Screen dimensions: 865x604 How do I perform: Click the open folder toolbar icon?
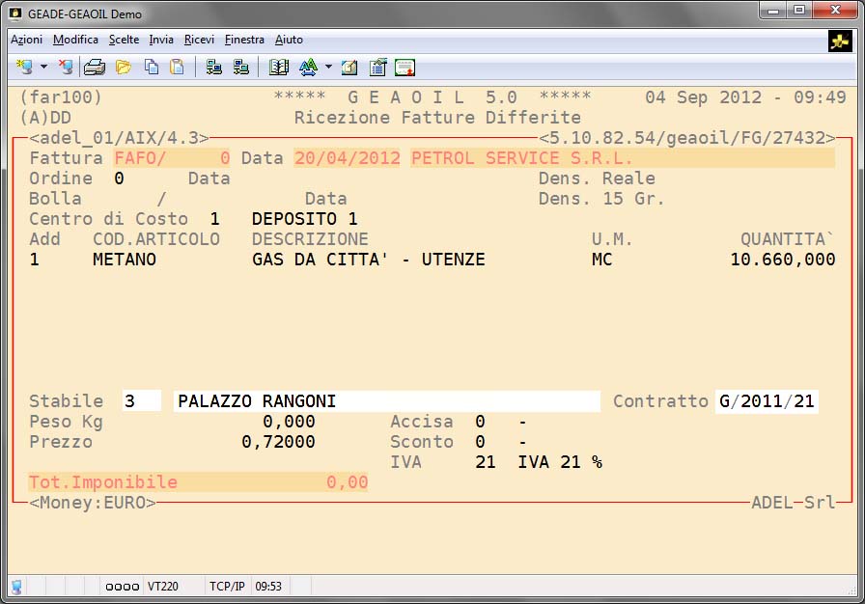click(x=124, y=68)
